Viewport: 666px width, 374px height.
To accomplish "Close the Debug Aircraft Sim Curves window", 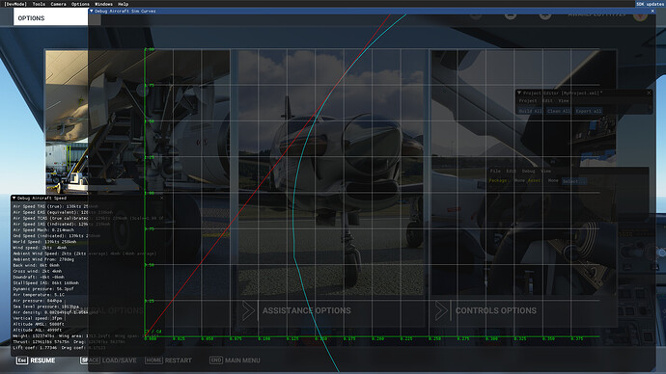I will tap(652, 11).
